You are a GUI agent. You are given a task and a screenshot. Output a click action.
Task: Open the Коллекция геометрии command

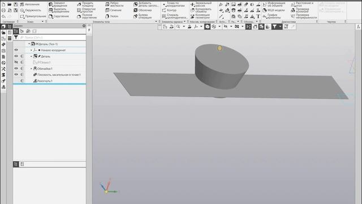pyautogui.click(x=200, y=16)
